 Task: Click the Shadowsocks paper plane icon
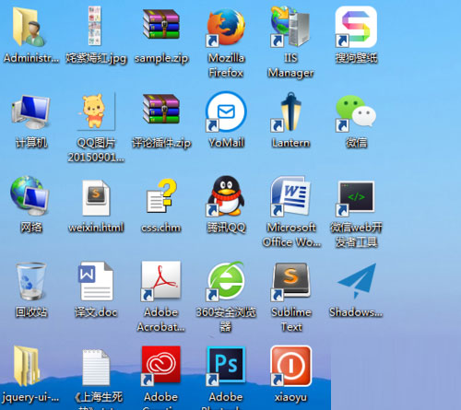coord(357,281)
